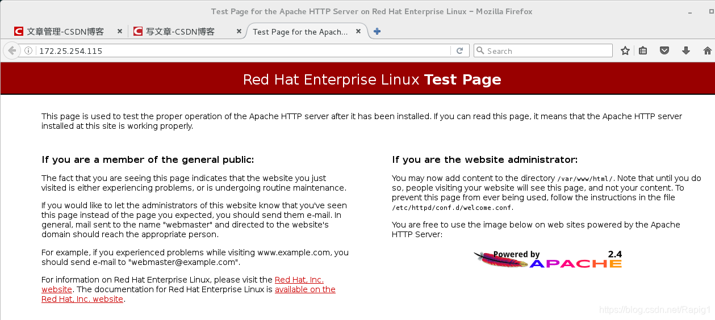Go back using the Back arrow button
Screen dimensions: 715x320
click(x=11, y=50)
